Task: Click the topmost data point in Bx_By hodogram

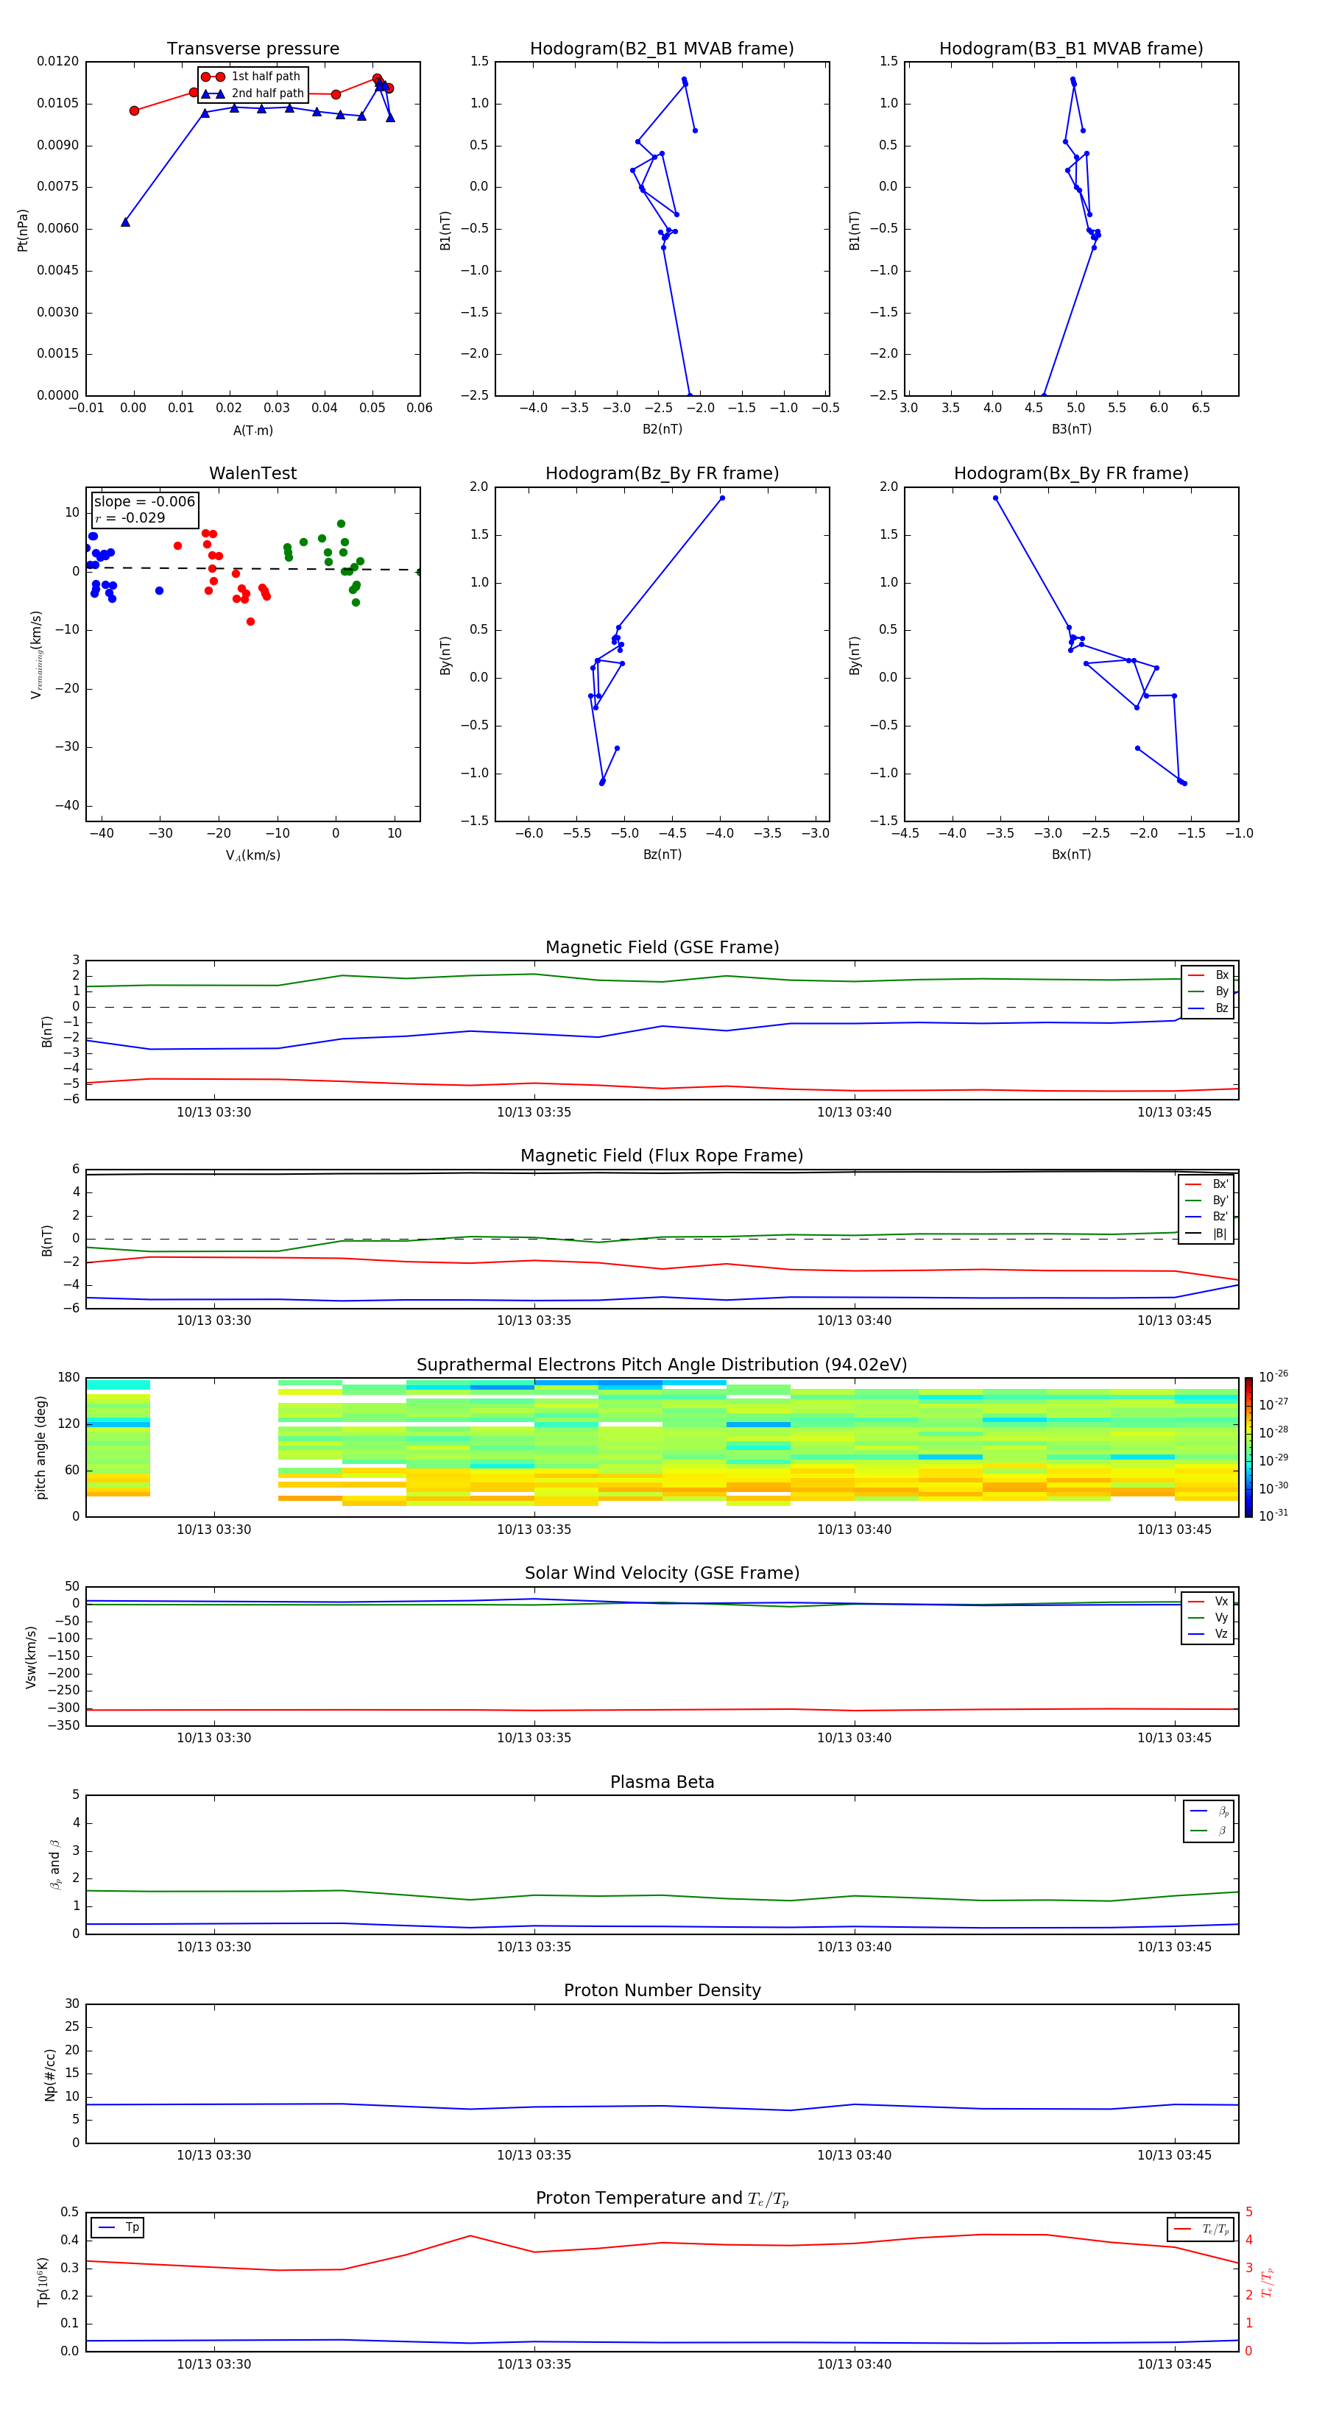Action: click(x=995, y=498)
